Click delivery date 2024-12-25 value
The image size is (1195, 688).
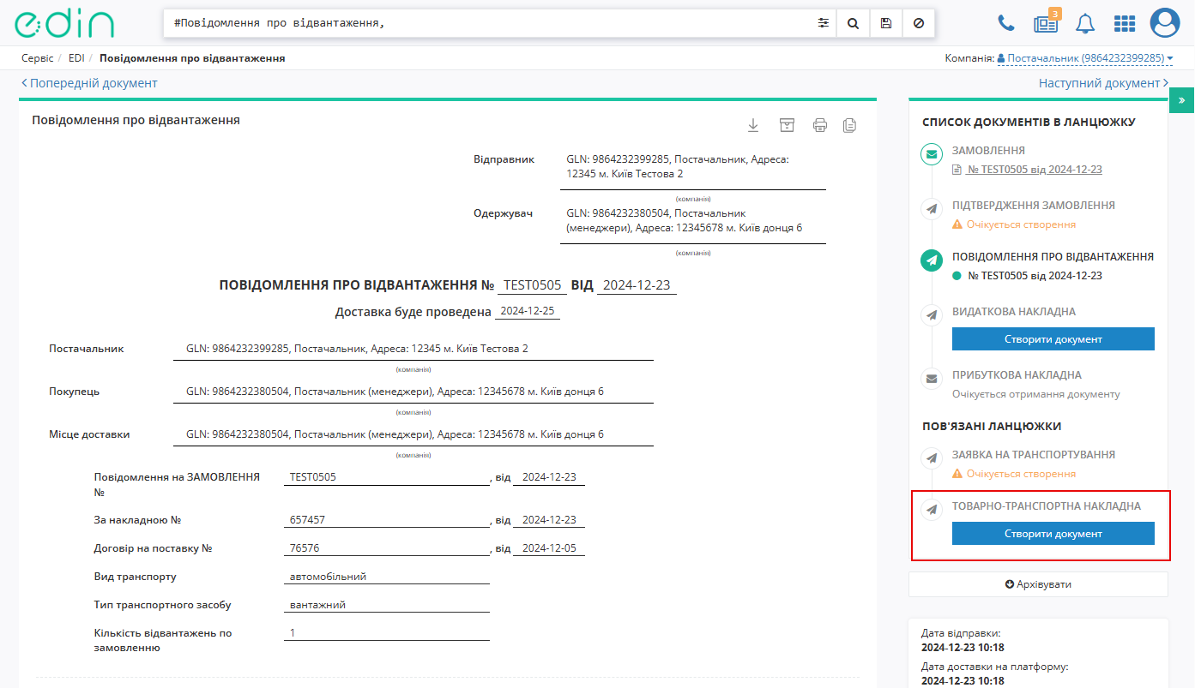(x=528, y=311)
